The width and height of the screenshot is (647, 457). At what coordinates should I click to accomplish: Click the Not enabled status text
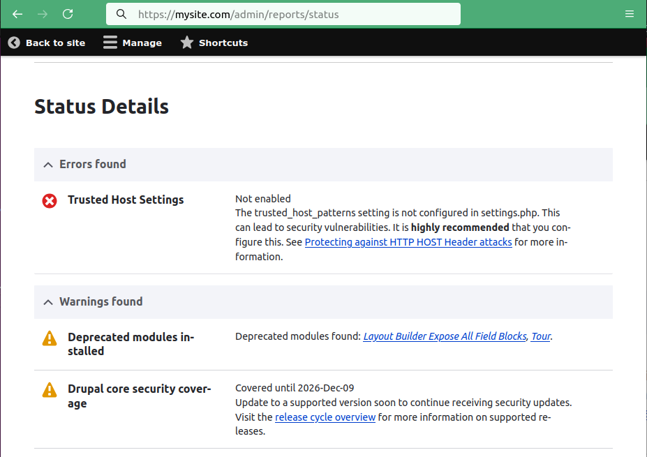pyautogui.click(x=263, y=199)
